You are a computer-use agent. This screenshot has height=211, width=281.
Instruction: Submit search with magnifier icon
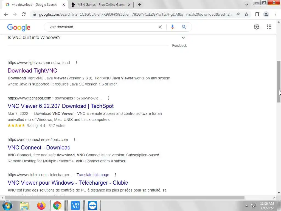click(184, 27)
